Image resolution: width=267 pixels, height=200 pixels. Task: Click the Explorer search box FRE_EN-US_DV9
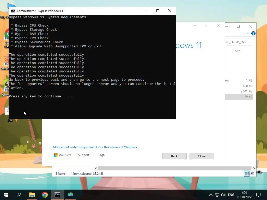coord(239,42)
